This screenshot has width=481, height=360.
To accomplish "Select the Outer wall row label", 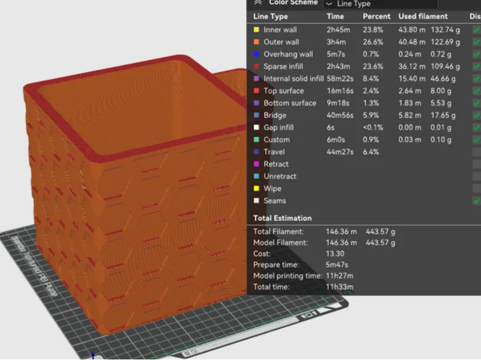I will point(281,42).
